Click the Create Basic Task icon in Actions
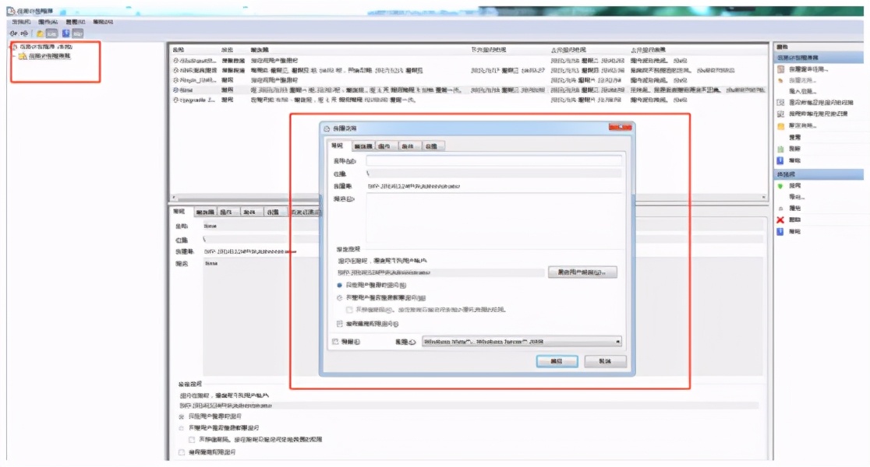The height and width of the screenshot is (467, 870). click(780, 69)
